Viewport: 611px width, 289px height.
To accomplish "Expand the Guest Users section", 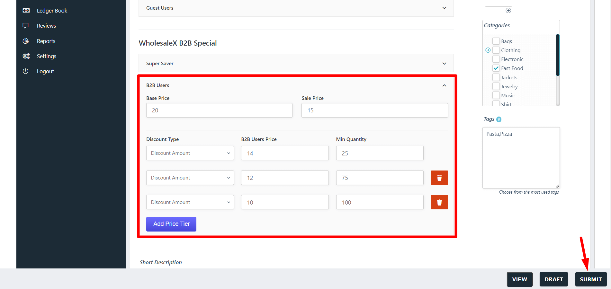I will click(296, 8).
